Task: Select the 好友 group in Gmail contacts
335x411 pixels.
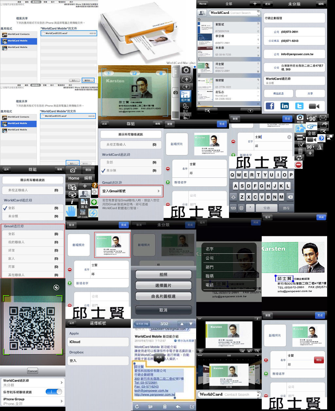Action: (x=33, y=250)
